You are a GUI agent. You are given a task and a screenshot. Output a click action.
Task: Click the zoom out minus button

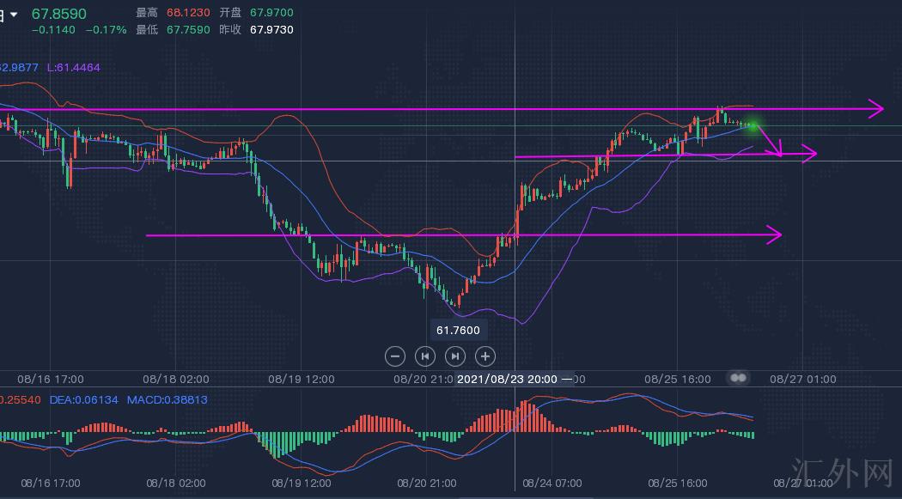[395, 356]
